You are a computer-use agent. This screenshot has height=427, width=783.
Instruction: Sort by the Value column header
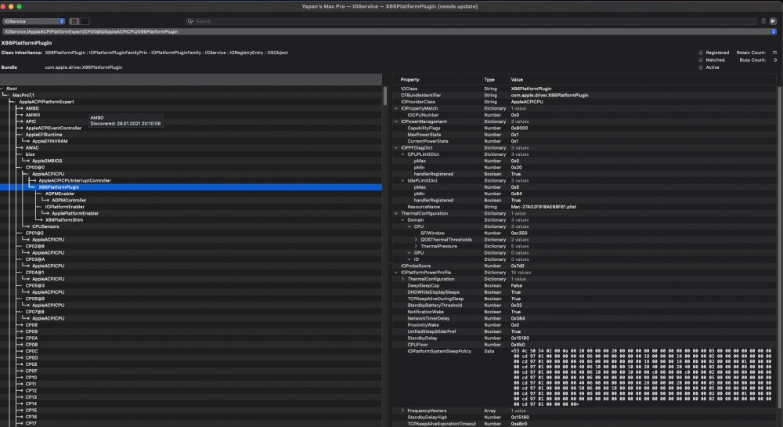tap(642, 80)
